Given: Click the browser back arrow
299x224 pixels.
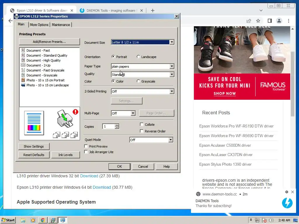Looking at the screenshot, I should pos(10,21).
